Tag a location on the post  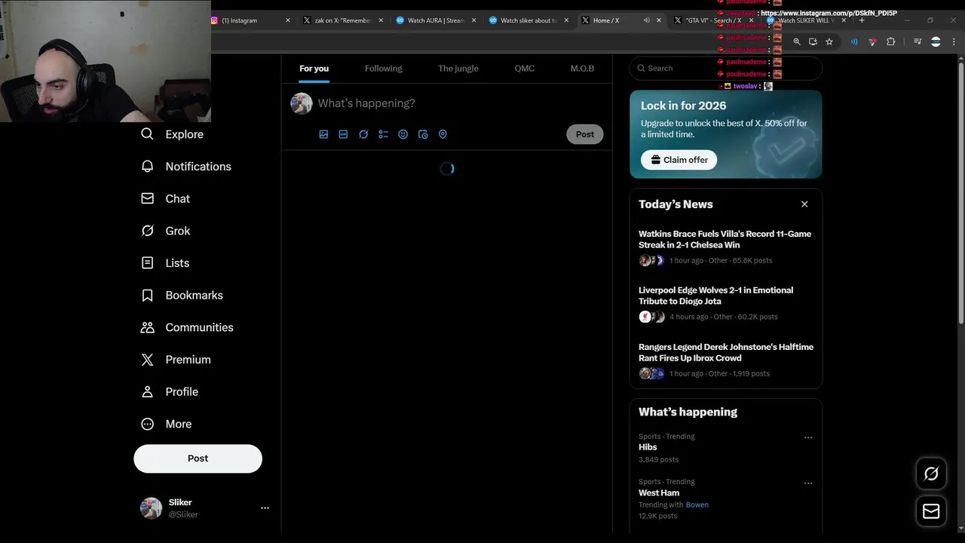(443, 134)
